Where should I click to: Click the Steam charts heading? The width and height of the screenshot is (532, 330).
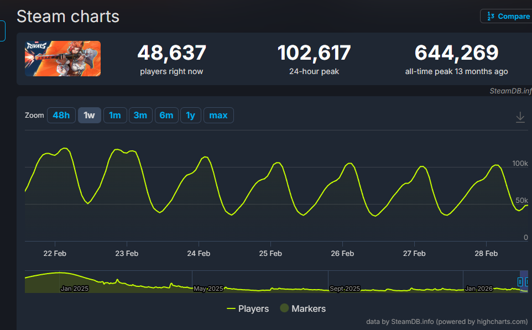tap(68, 16)
